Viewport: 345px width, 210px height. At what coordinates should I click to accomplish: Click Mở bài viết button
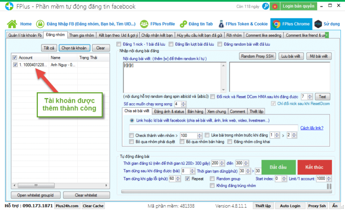[318, 56]
